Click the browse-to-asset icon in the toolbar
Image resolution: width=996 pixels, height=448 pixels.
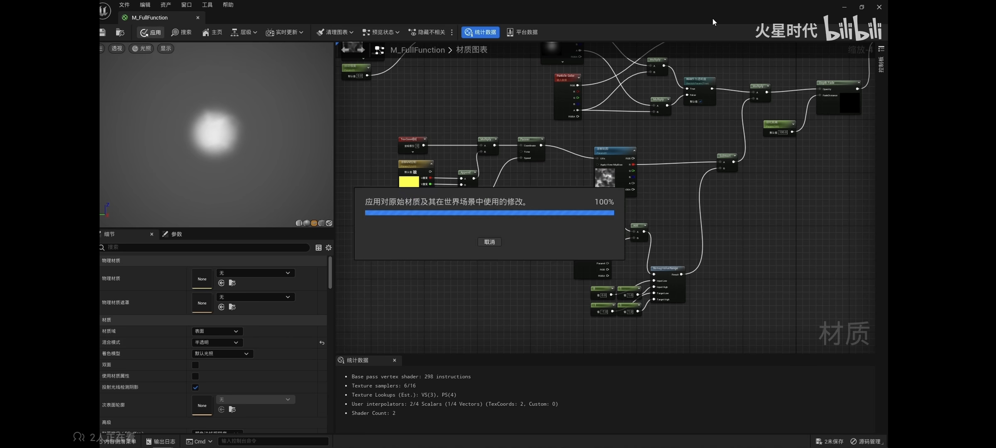pyautogui.click(x=120, y=32)
